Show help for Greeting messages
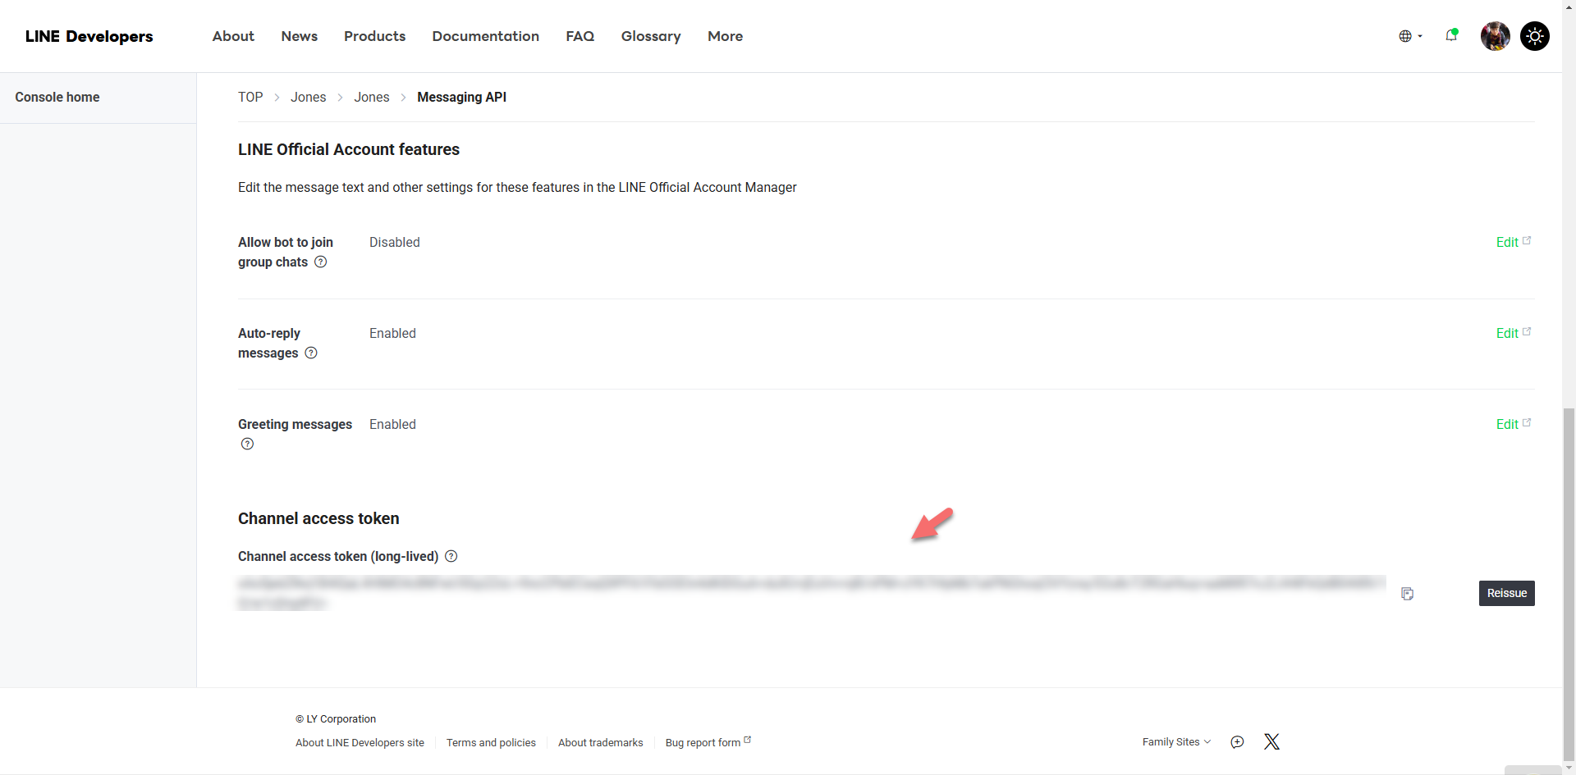This screenshot has width=1576, height=775. (x=247, y=444)
